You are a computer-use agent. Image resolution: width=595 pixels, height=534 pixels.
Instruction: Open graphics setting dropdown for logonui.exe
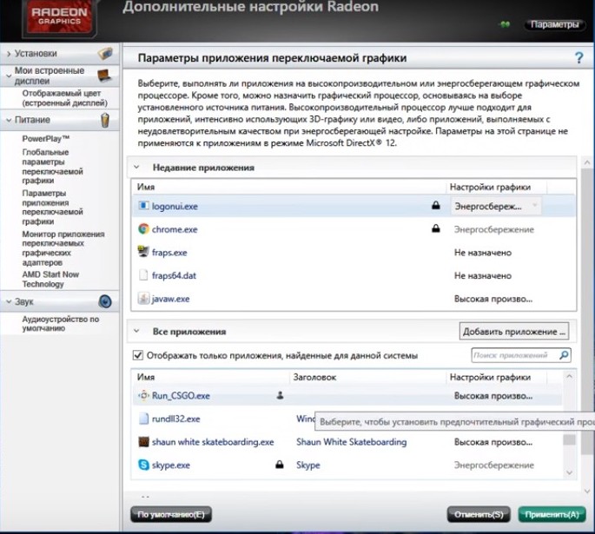click(496, 207)
